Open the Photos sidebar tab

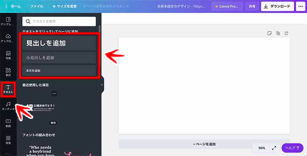click(x=8, y=55)
